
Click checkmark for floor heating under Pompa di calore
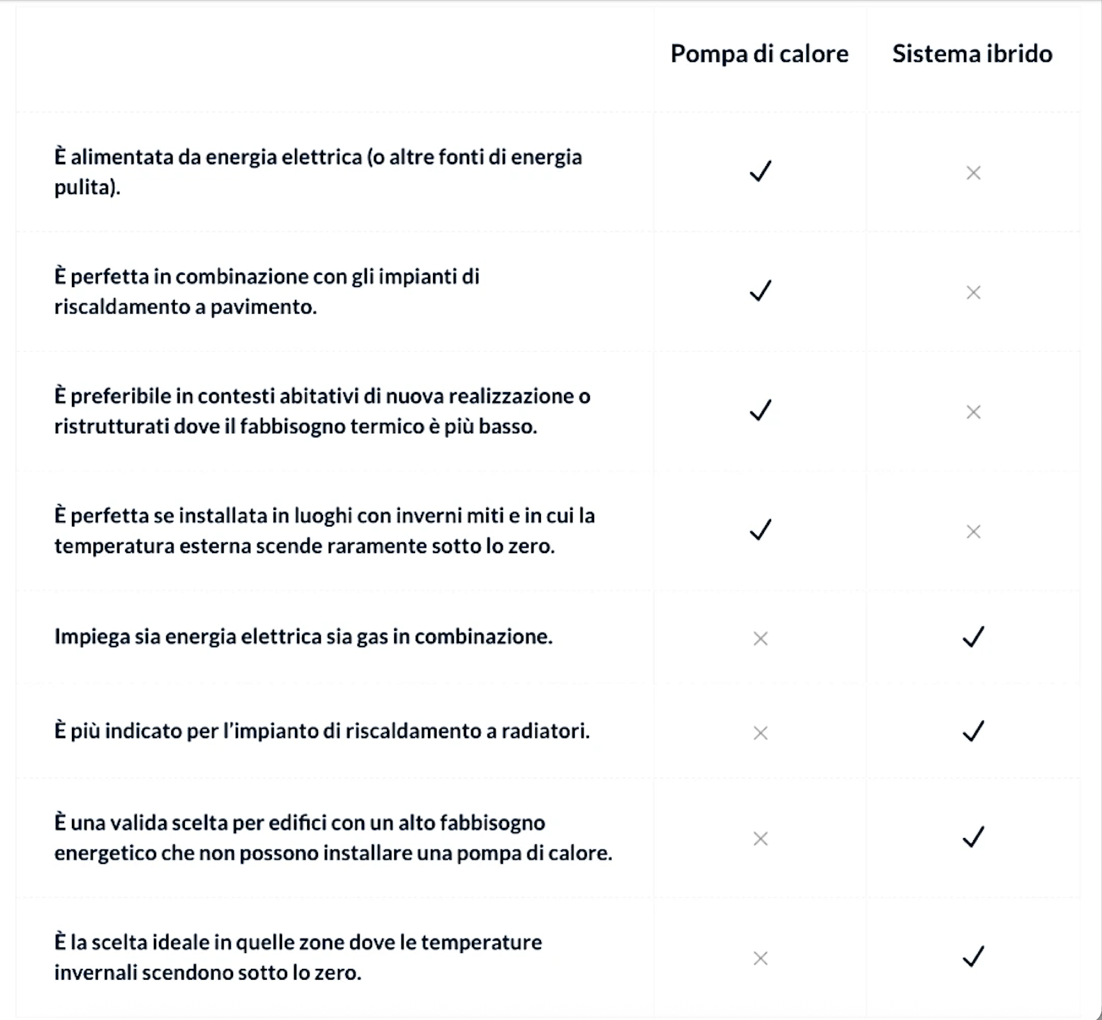coord(760,291)
